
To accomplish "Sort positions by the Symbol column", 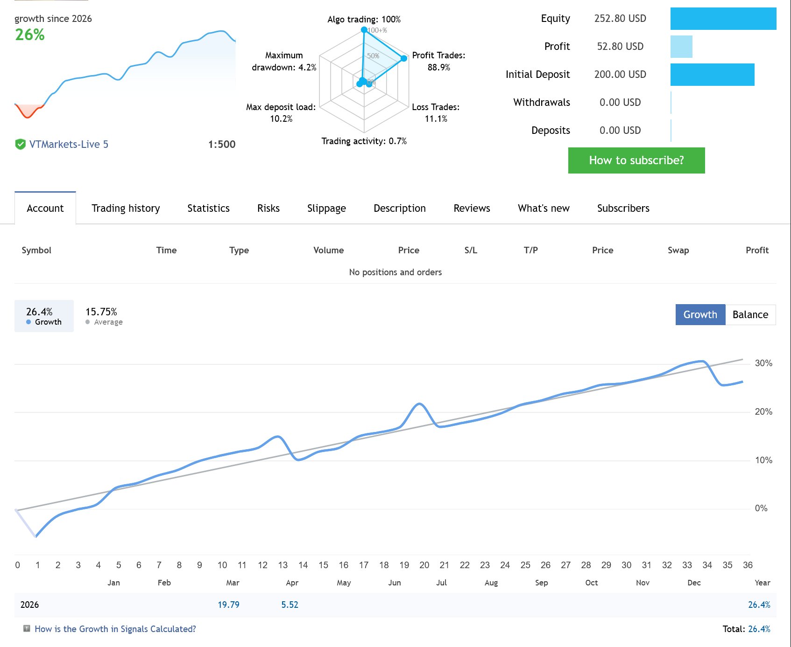I will click(x=36, y=250).
